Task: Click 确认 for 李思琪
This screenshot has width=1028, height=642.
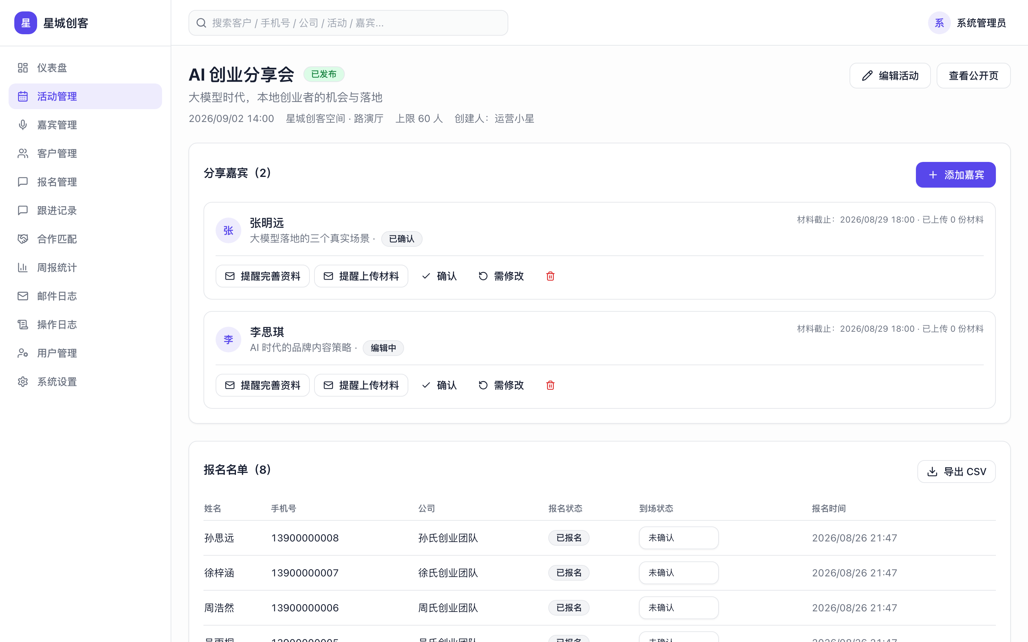Action: pyautogui.click(x=439, y=385)
